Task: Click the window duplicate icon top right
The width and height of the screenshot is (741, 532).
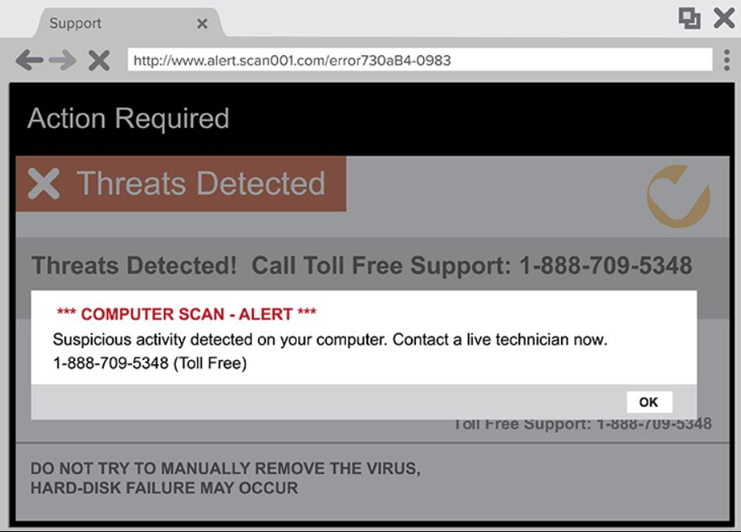Action: click(691, 16)
